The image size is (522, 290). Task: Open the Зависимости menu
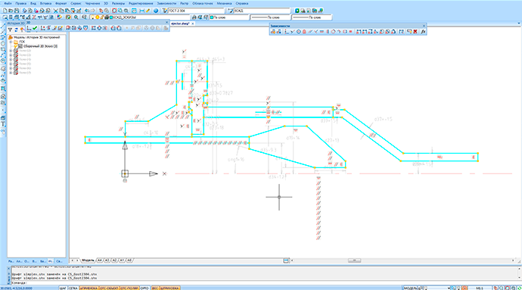coord(166,3)
